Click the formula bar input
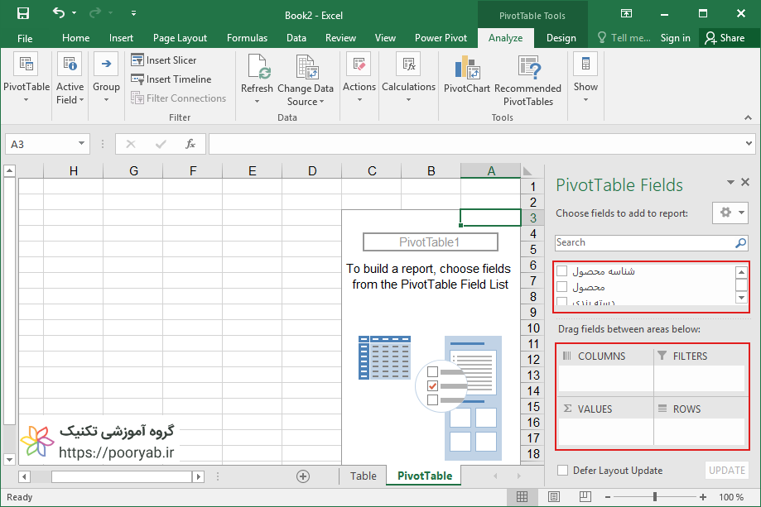Image resolution: width=761 pixels, height=507 pixels. pyautogui.click(x=474, y=144)
